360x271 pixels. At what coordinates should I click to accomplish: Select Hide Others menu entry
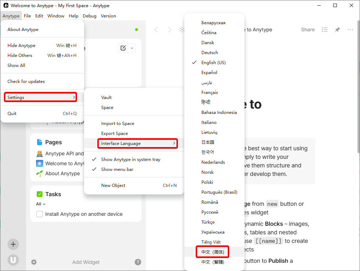(x=42, y=55)
